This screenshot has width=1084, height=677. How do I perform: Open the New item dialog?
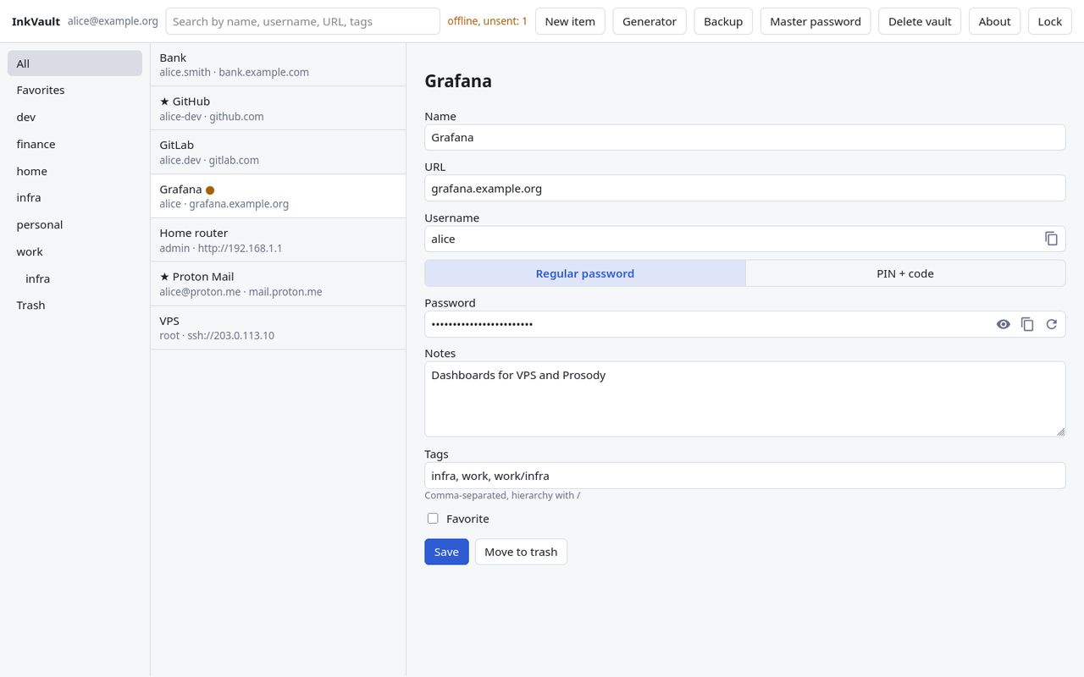[570, 21]
